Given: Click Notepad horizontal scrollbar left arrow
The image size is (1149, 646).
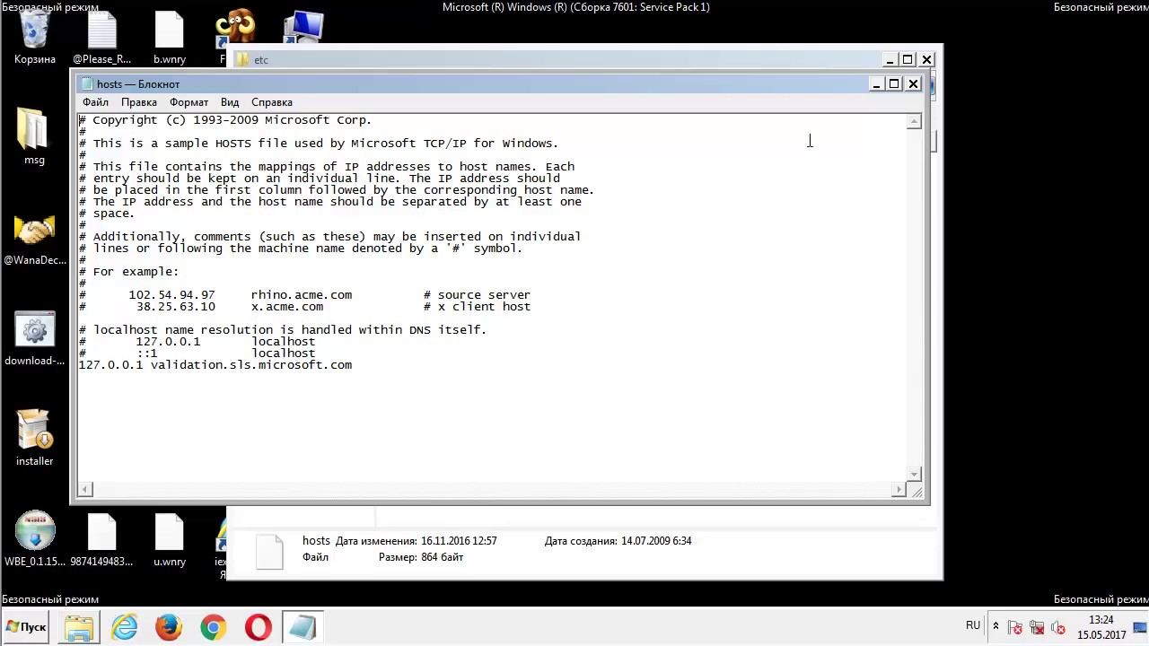Looking at the screenshot, I should pyautogui.click(x=85, y=489).
